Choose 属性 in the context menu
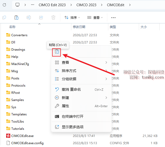The height and width of the screenshot is (147, 165). pos(81,106)
